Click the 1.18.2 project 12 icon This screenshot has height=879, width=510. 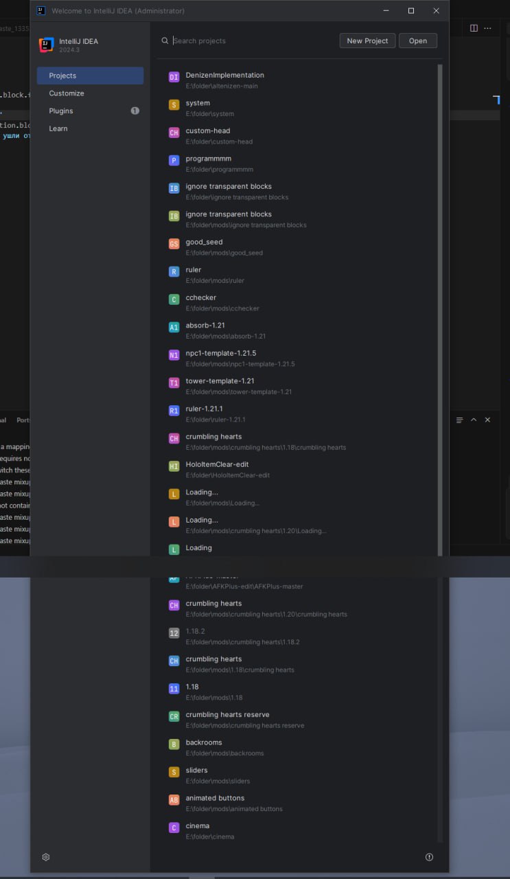pos(174,633)
